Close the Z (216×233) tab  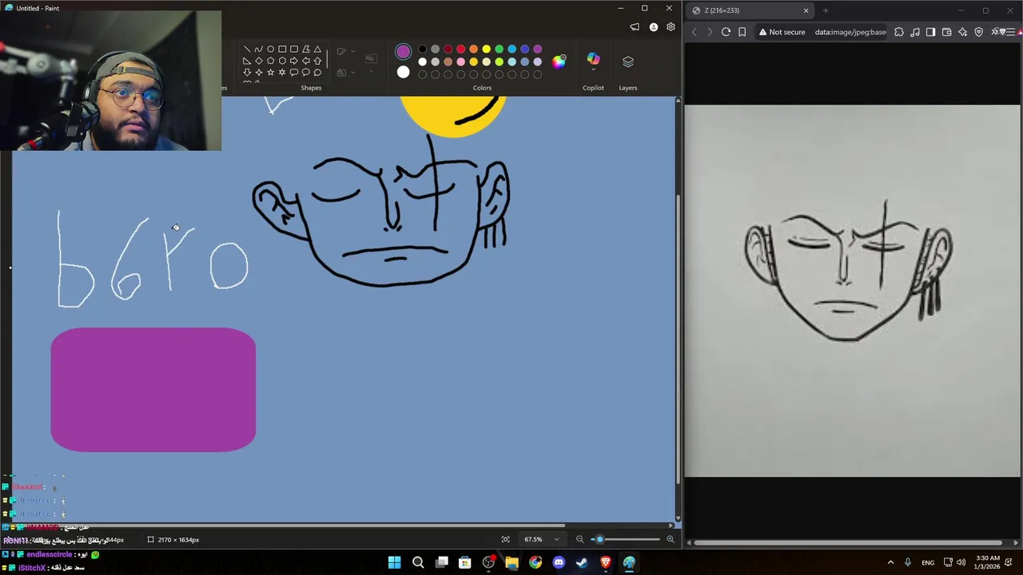806,10
